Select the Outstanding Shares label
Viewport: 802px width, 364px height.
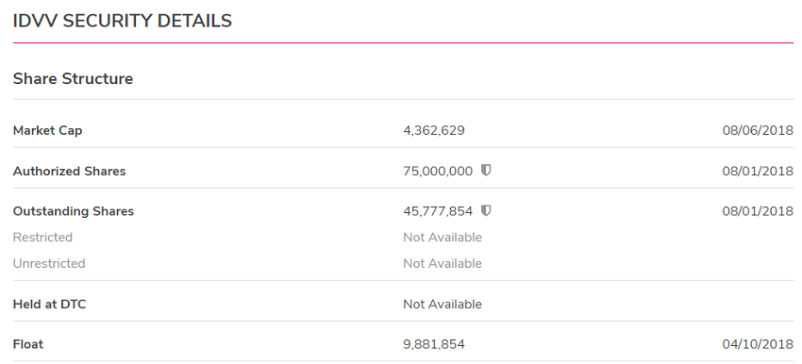pyautogui.click(x=74, y=211)
